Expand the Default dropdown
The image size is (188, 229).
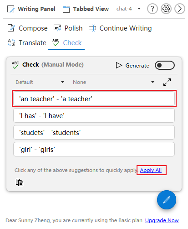click(x=40, y=82)
